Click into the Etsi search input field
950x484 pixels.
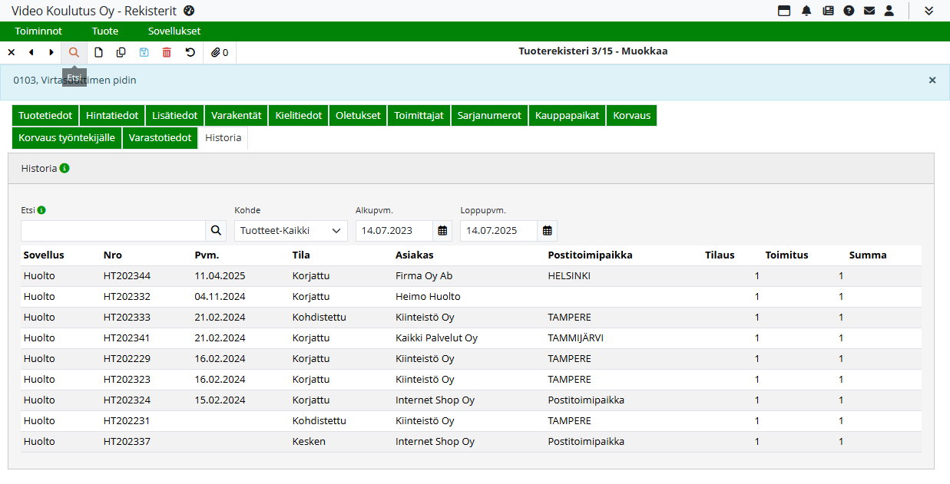pos(113,231)
